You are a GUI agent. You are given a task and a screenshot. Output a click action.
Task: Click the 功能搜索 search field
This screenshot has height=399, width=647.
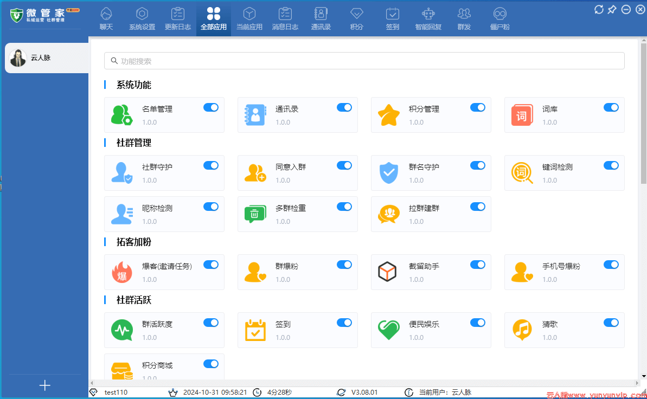(x=364, y=61)
